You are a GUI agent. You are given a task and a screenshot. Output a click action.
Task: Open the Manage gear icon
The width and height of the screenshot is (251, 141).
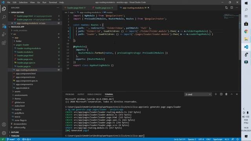(4, 133)
